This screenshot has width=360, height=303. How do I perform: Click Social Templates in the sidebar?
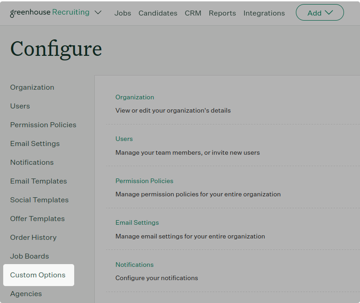coord(39,200)
